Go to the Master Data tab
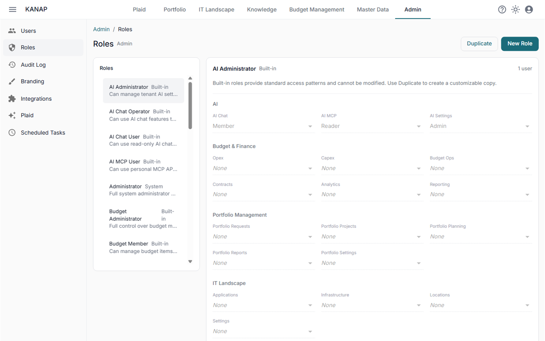Image resolution: width=545 pixels, height=341 pixels. [x=373, y=9]
